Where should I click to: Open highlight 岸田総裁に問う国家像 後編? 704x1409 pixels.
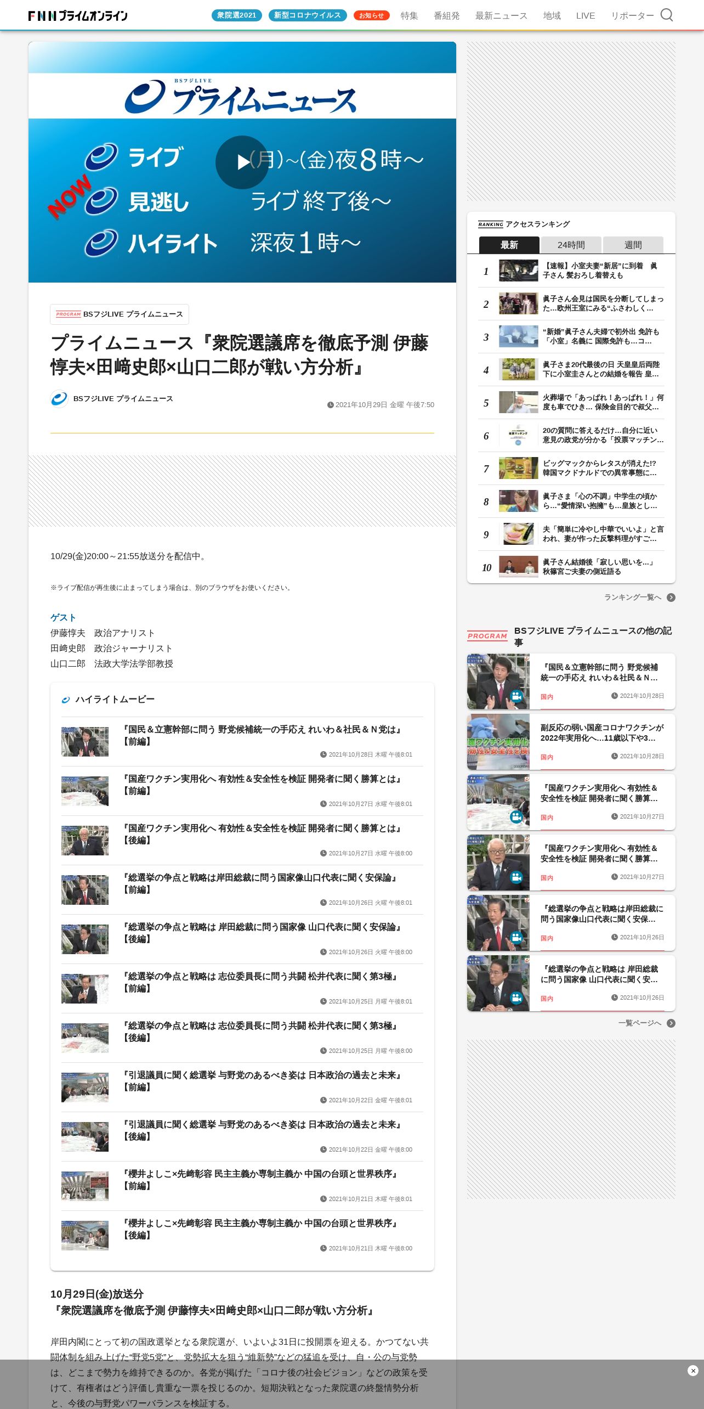click(x=242, y=939)
